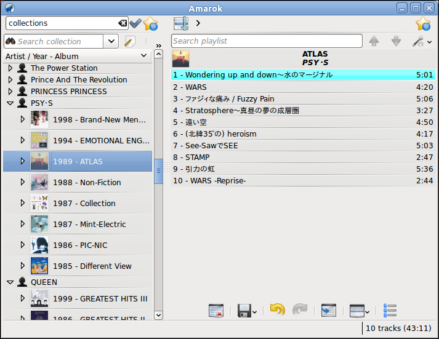This screenshot has height=339, width=439.
Task: Click the collection tree scrollbar handle
Action: coord(158,171)
